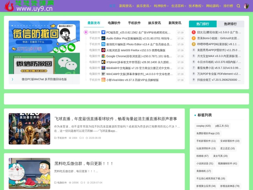253x190 pixels.
Task: Click the Doraemon watermelon article thumbnail
Action: click(x=29, y=173)
